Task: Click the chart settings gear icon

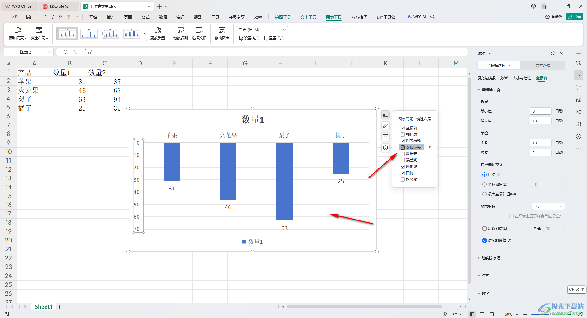Action: click(386, 148)
